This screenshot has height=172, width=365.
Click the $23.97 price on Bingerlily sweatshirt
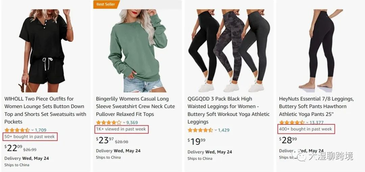105,140
